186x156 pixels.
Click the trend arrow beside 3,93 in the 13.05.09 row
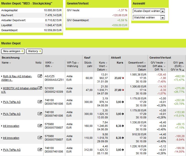point(123,114)
